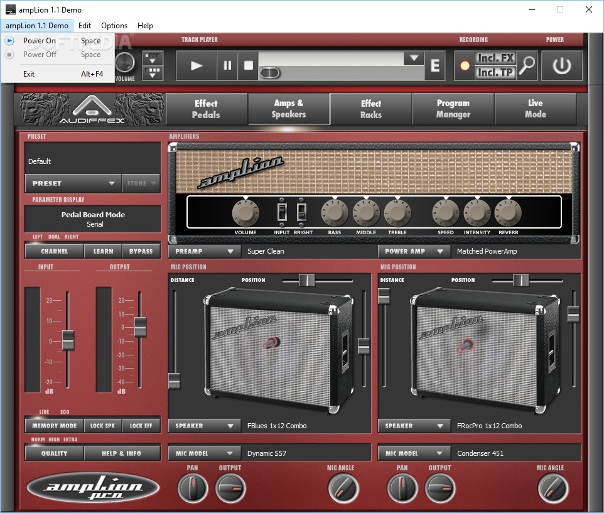Open the track file dropdown arrow
The height and width of the screenshot is (513, 604).
point(414,58)
